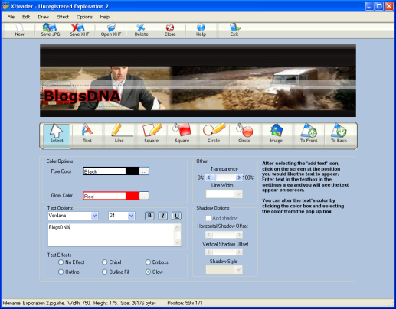Open the Effect menu

click(x=63, y=17)
